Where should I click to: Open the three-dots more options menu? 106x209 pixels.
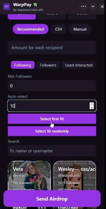pyautogui.click(x=83, y=6)
